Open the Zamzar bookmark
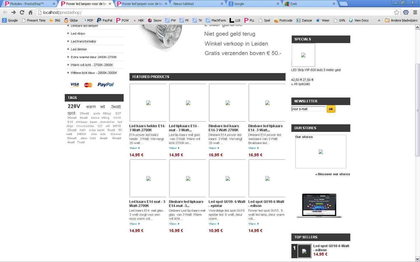Viewport: 420px width, 262px height. point(304,20)
